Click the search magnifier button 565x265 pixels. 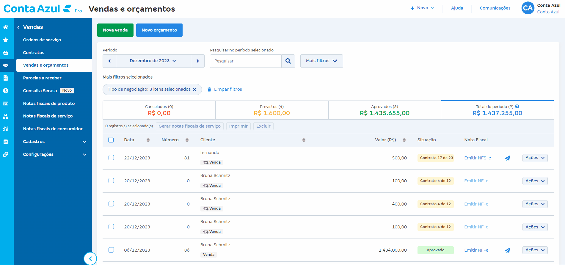288,61
